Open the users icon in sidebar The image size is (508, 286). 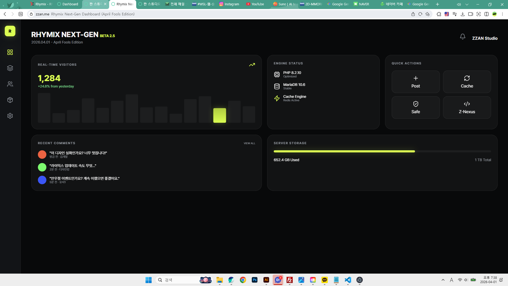pos(10,84)
